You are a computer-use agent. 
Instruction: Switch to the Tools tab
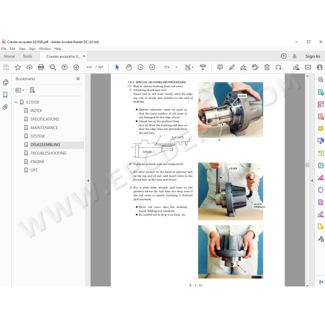click(27, 56)
